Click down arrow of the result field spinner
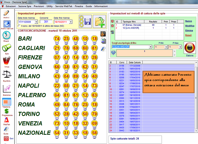Screen dimensions: 198x144 [175, 55]
